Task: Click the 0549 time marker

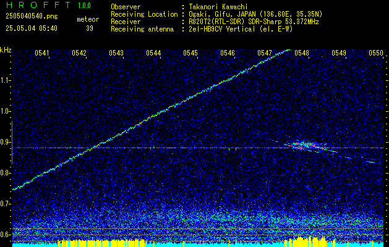Action: pyautogui.click(x=339, y=53)
